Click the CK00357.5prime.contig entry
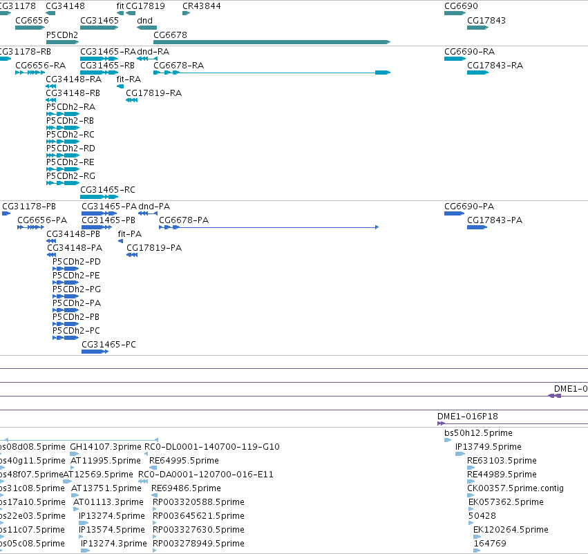 [x=515, y=488]
